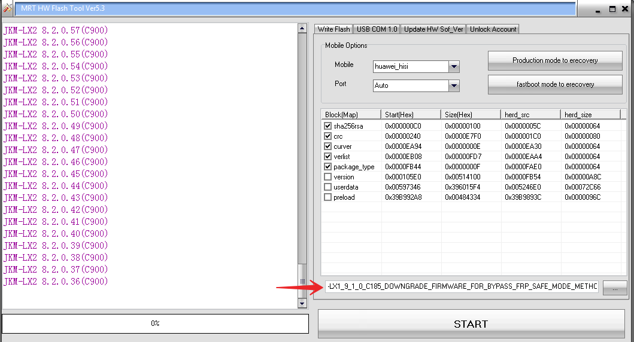Maximize the flash tool window

point(612,9)
